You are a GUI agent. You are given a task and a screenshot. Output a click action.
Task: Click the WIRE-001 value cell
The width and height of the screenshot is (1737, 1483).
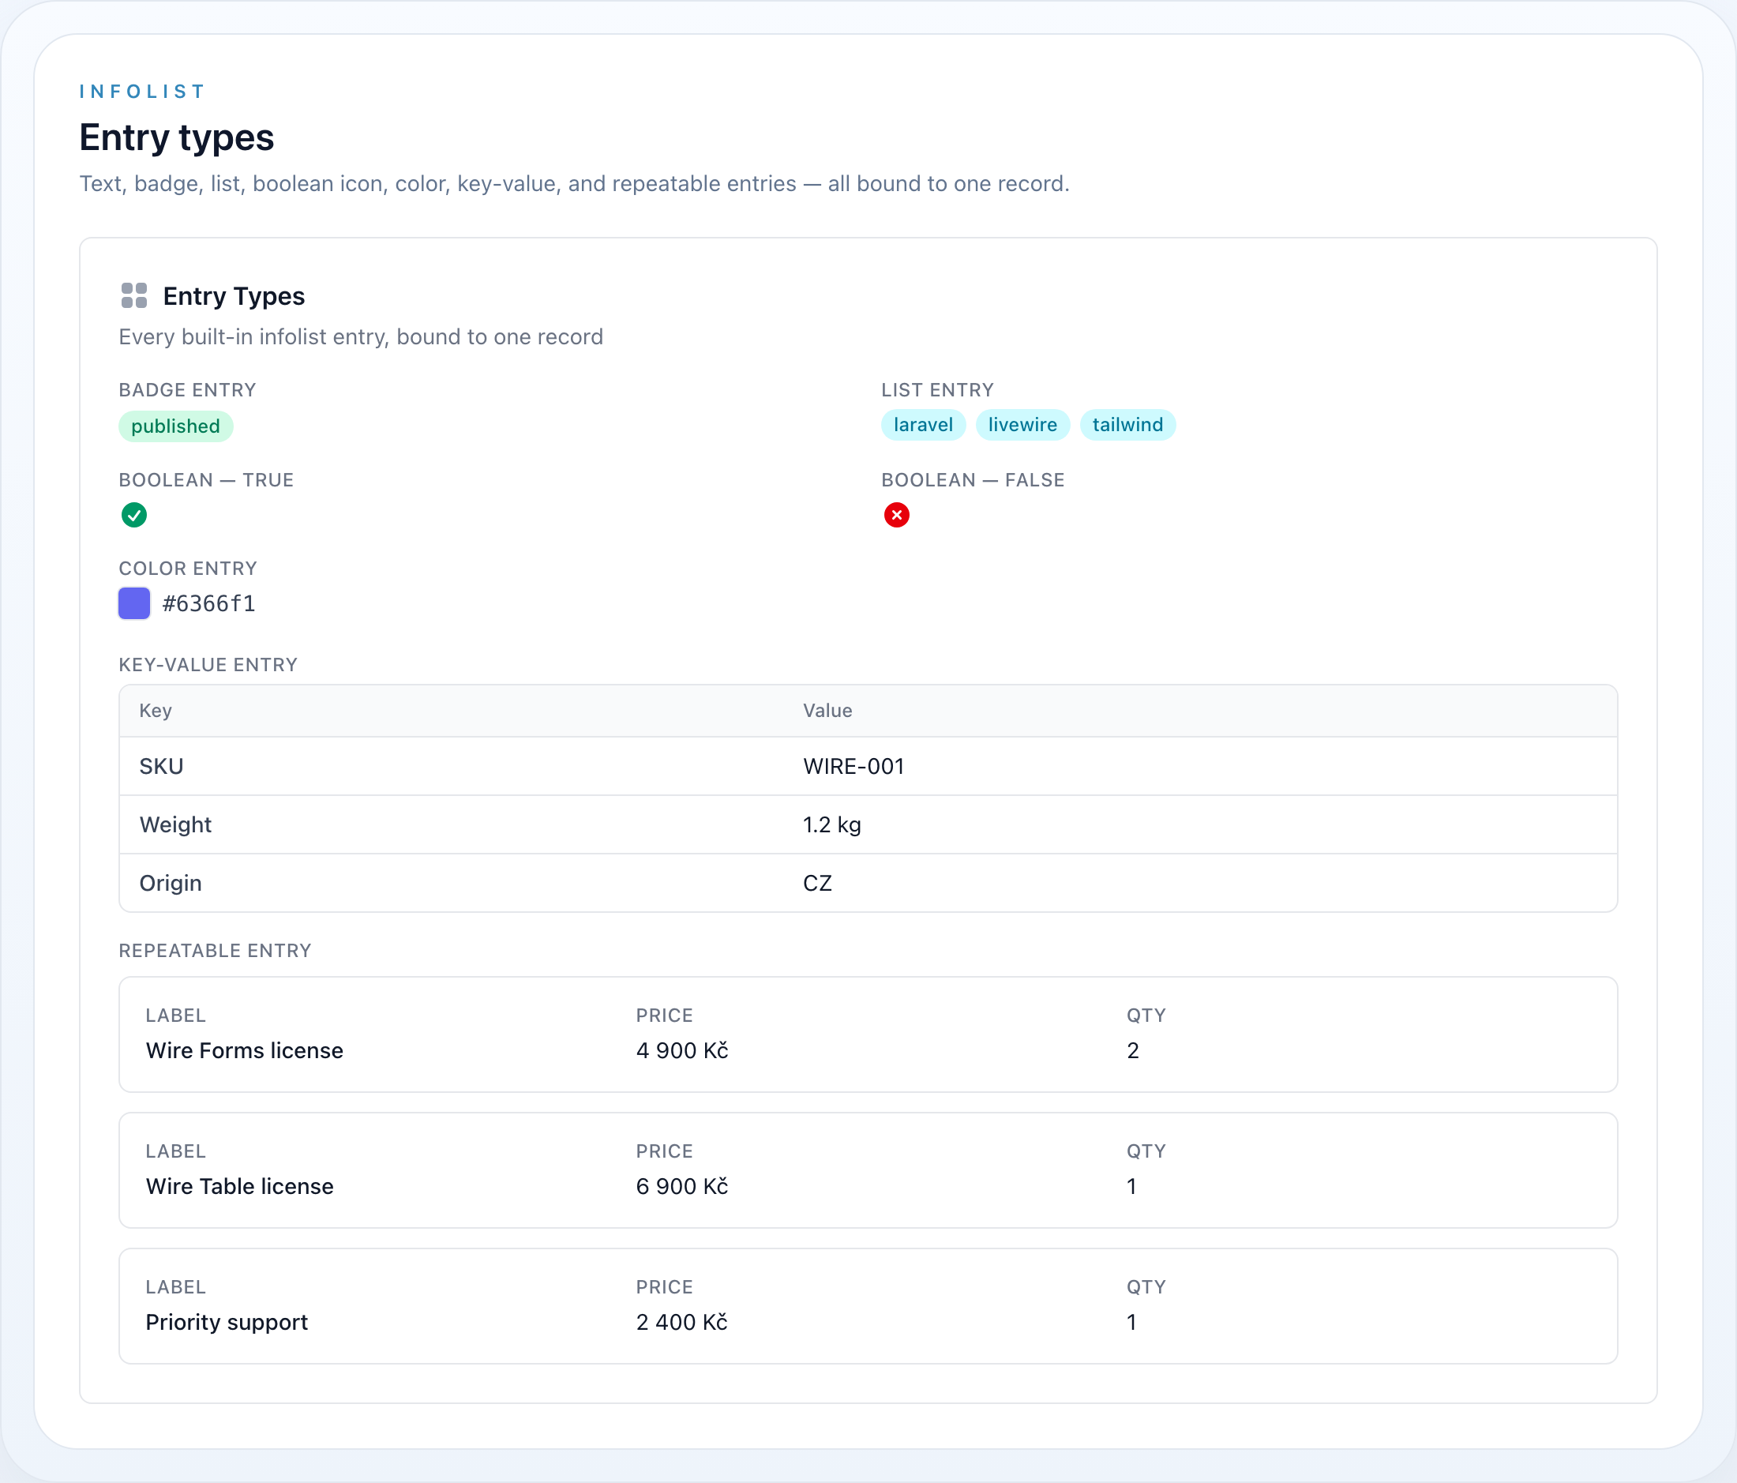[x=853, y=766]
